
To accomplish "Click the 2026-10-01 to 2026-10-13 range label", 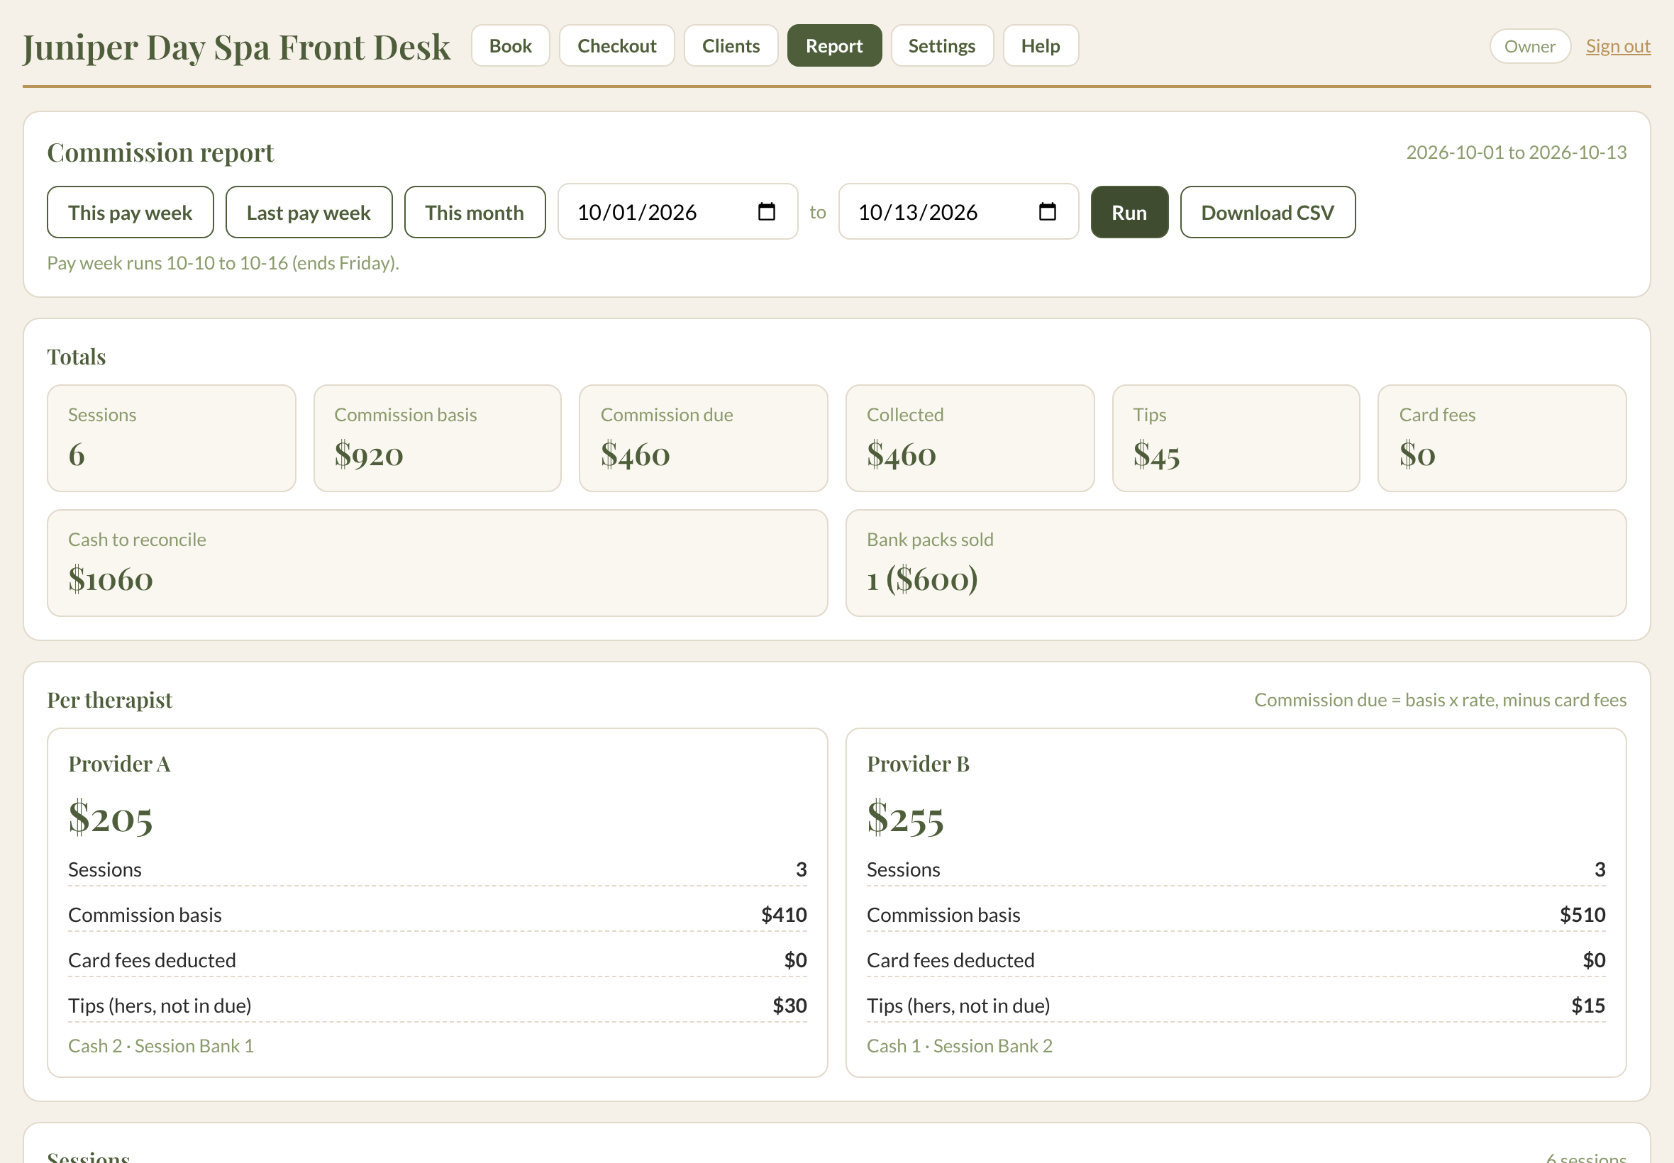I will [x=1516, y=152].
